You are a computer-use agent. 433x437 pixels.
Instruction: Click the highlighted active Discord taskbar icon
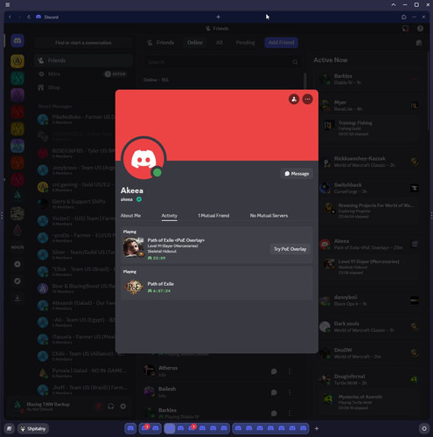pyautogui.click(x=170, y=428)
